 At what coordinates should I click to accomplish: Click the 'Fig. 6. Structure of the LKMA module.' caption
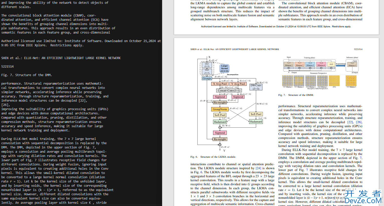(x=213, y=157)
